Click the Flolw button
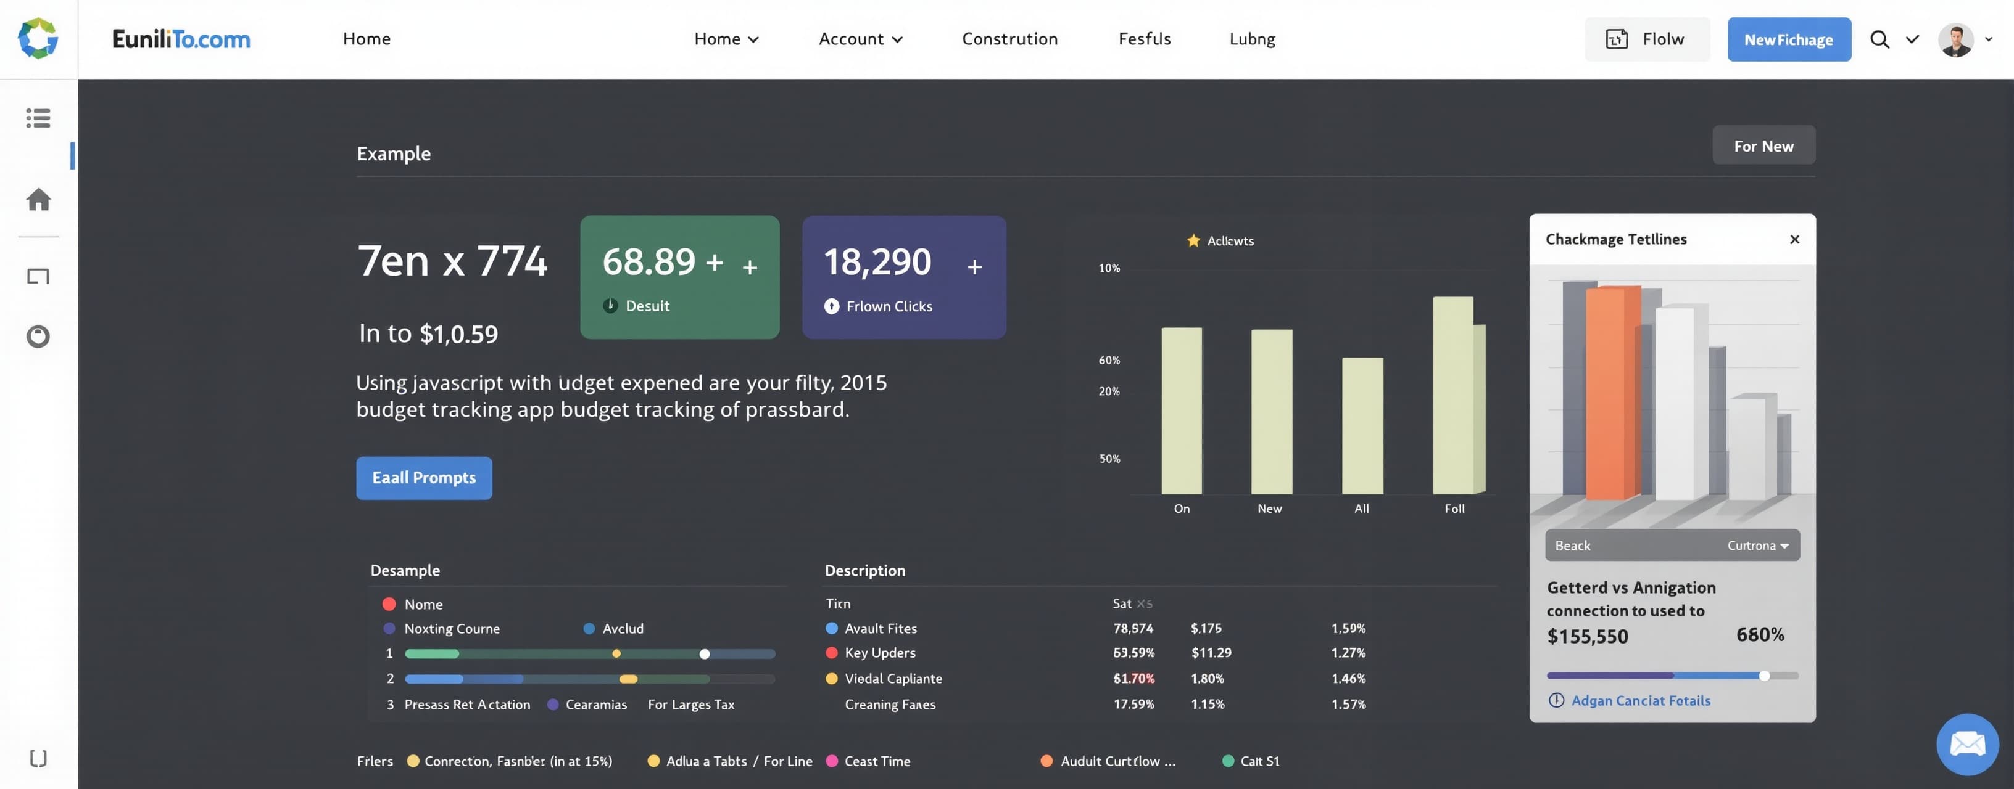The image size is (2014, 789). click(1646, 39)
